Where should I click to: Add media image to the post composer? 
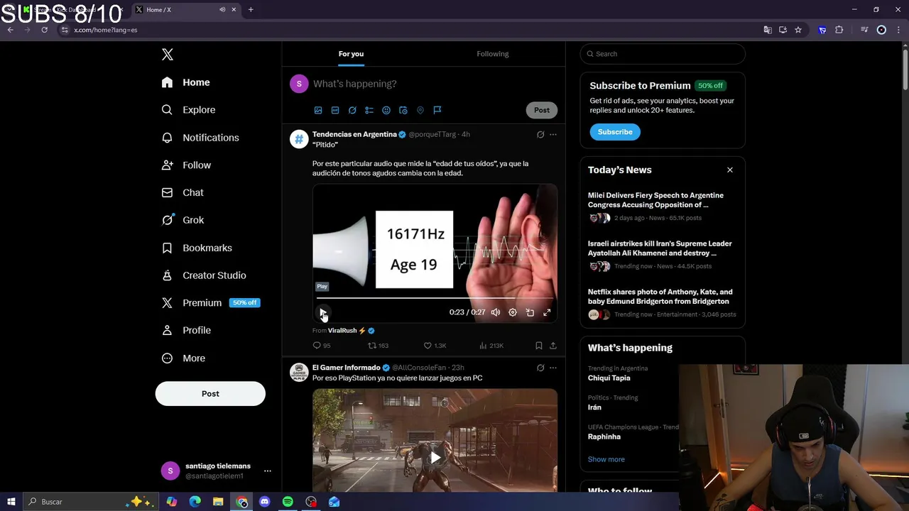tap(318, 110)
